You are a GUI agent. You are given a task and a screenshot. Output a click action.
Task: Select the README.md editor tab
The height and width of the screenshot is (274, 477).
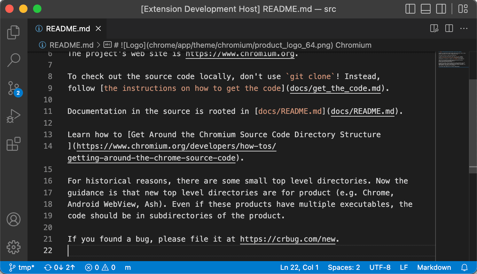pos(68,29)
